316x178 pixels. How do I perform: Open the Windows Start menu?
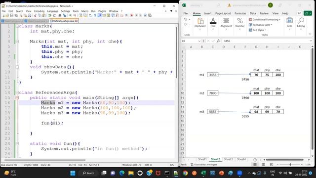(73, 173)
